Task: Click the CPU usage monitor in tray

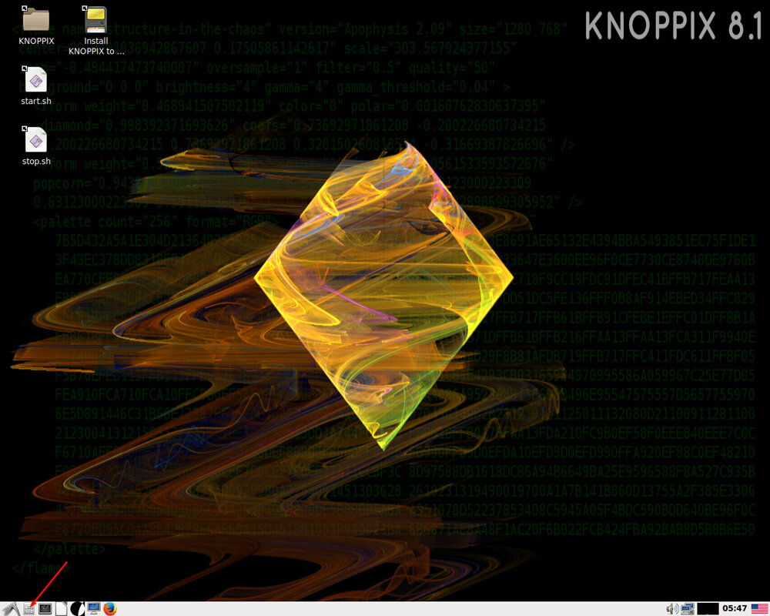Action: click(x=708, y=609)
